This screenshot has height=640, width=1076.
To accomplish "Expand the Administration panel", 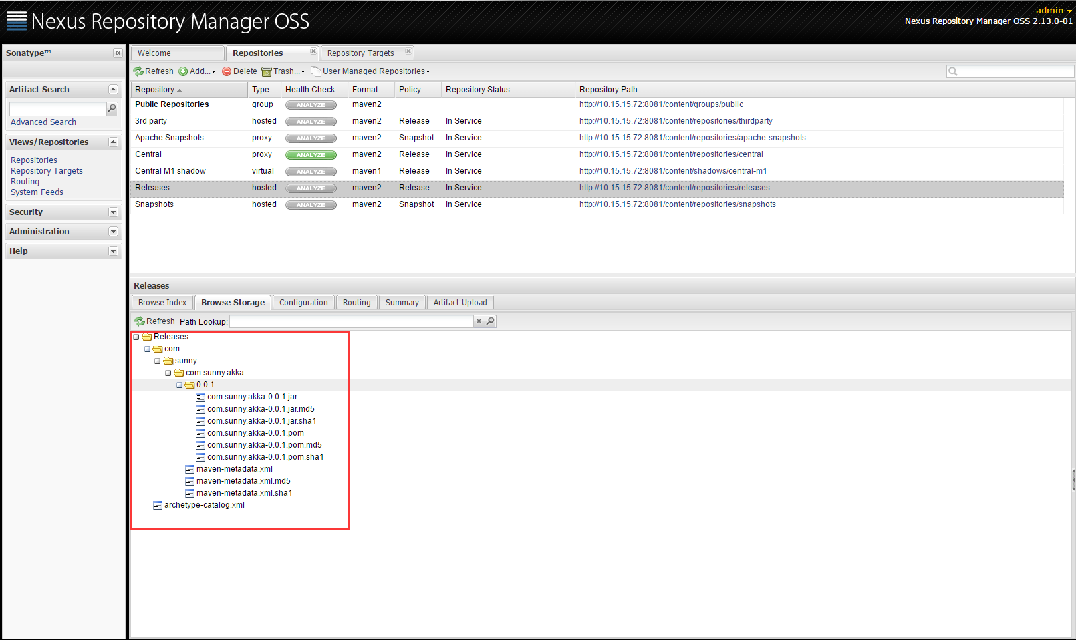I will pos(113,232).
